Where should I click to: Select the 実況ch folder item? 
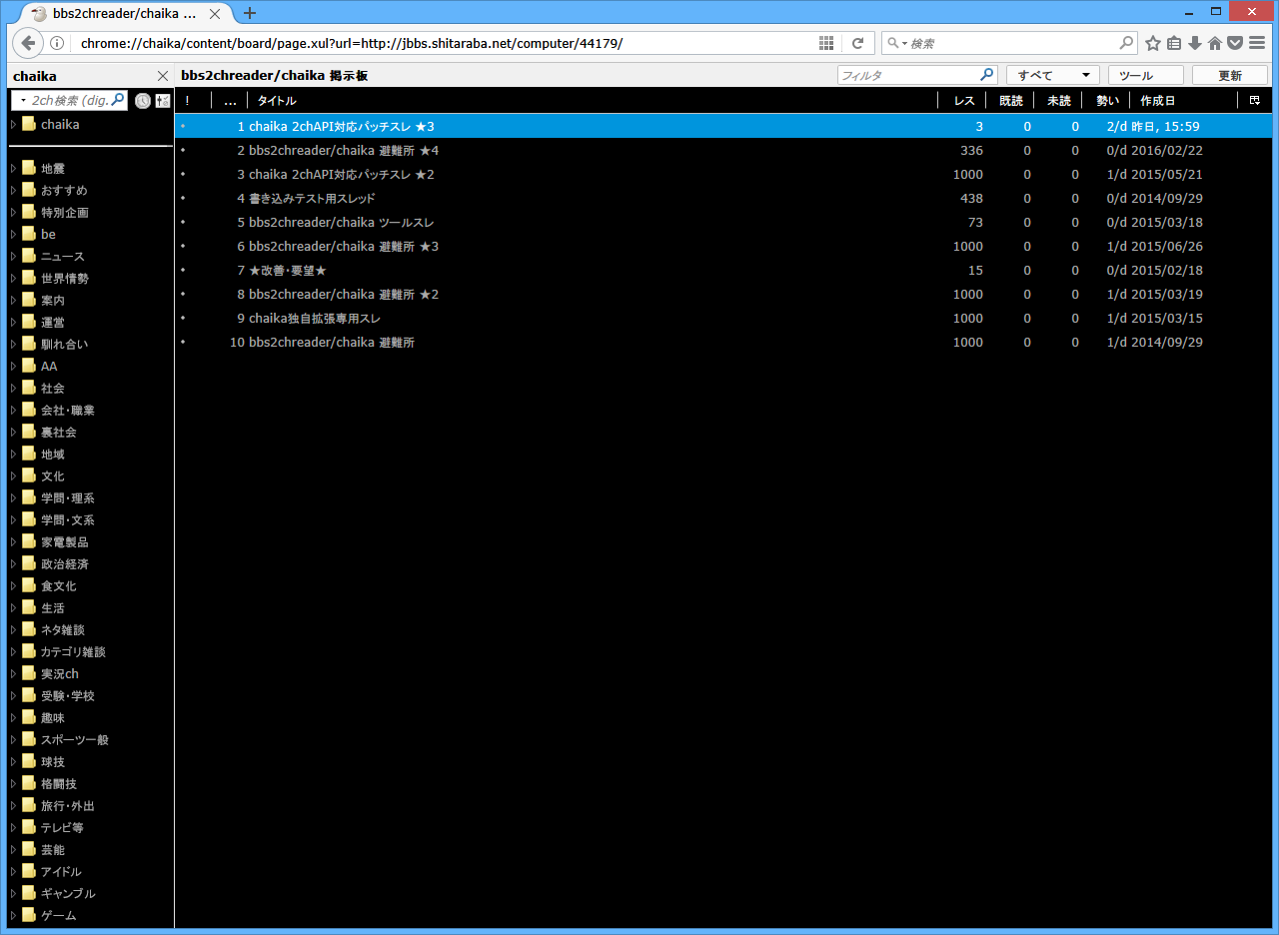pyautogui.click(x=60, y=673)
